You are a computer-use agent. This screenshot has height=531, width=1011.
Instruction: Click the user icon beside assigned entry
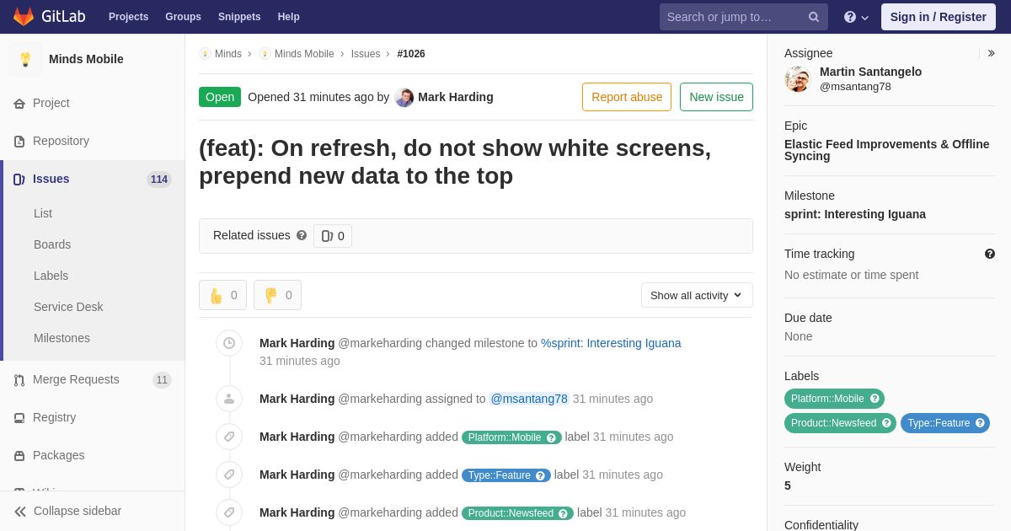click(x=229, y=399)
